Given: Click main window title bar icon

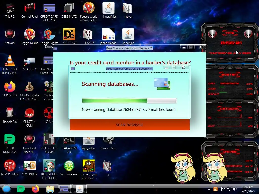Looking at the screenshot, I should [55, 48].
